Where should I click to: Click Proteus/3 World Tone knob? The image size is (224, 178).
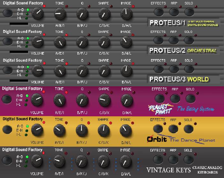coord(60,71)
